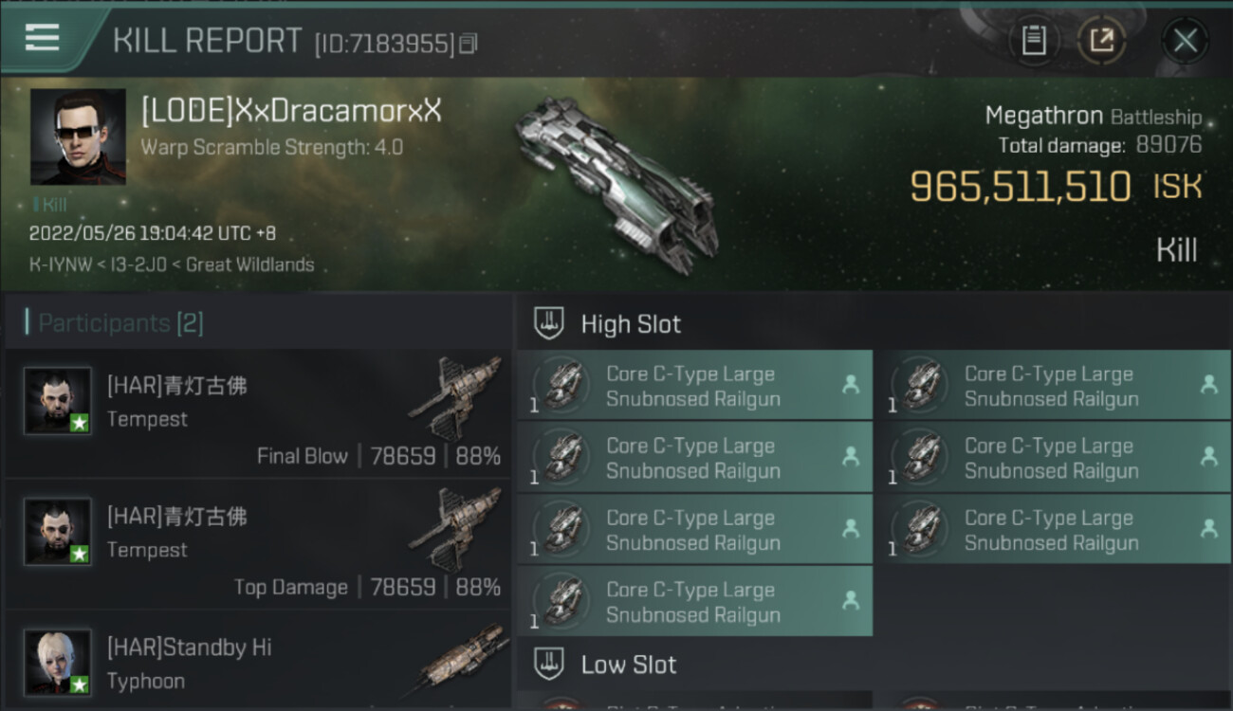Select the Final Blow Tempest participant portrait
Viewport: 1233px width, 711px height.
(x=58, y=401)
